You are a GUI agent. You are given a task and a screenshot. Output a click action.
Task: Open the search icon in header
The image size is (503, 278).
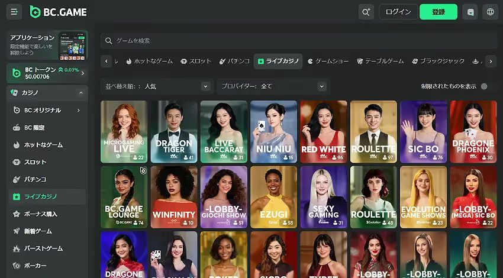[366, 12]
